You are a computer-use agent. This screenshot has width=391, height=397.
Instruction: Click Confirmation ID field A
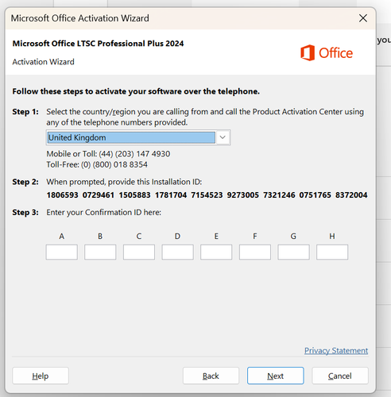coord(62,252)
